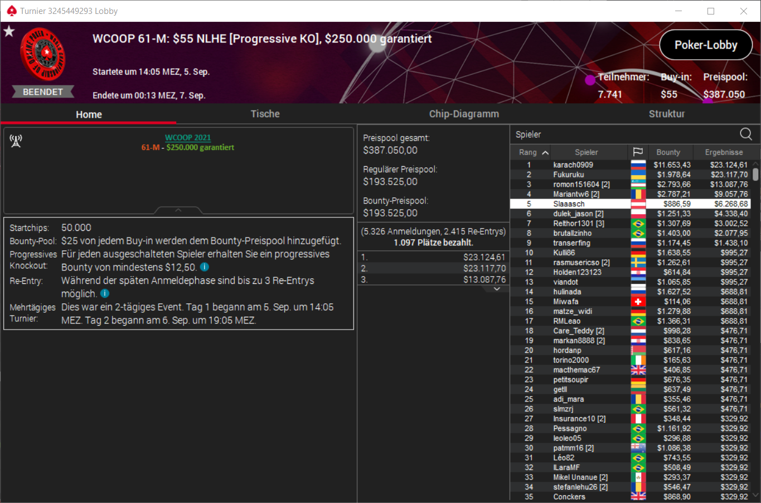This screenshot has width=761, height=503.
Task: Select second place payout row $23.117,70
Action: (433, 268)
